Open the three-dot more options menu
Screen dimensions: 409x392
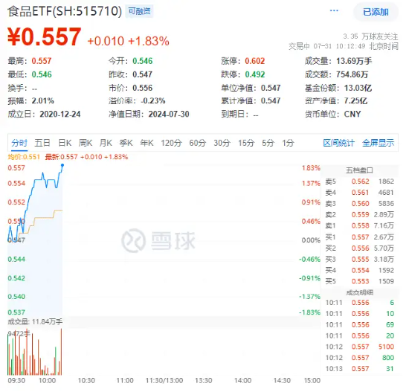(x=334, y=10)
